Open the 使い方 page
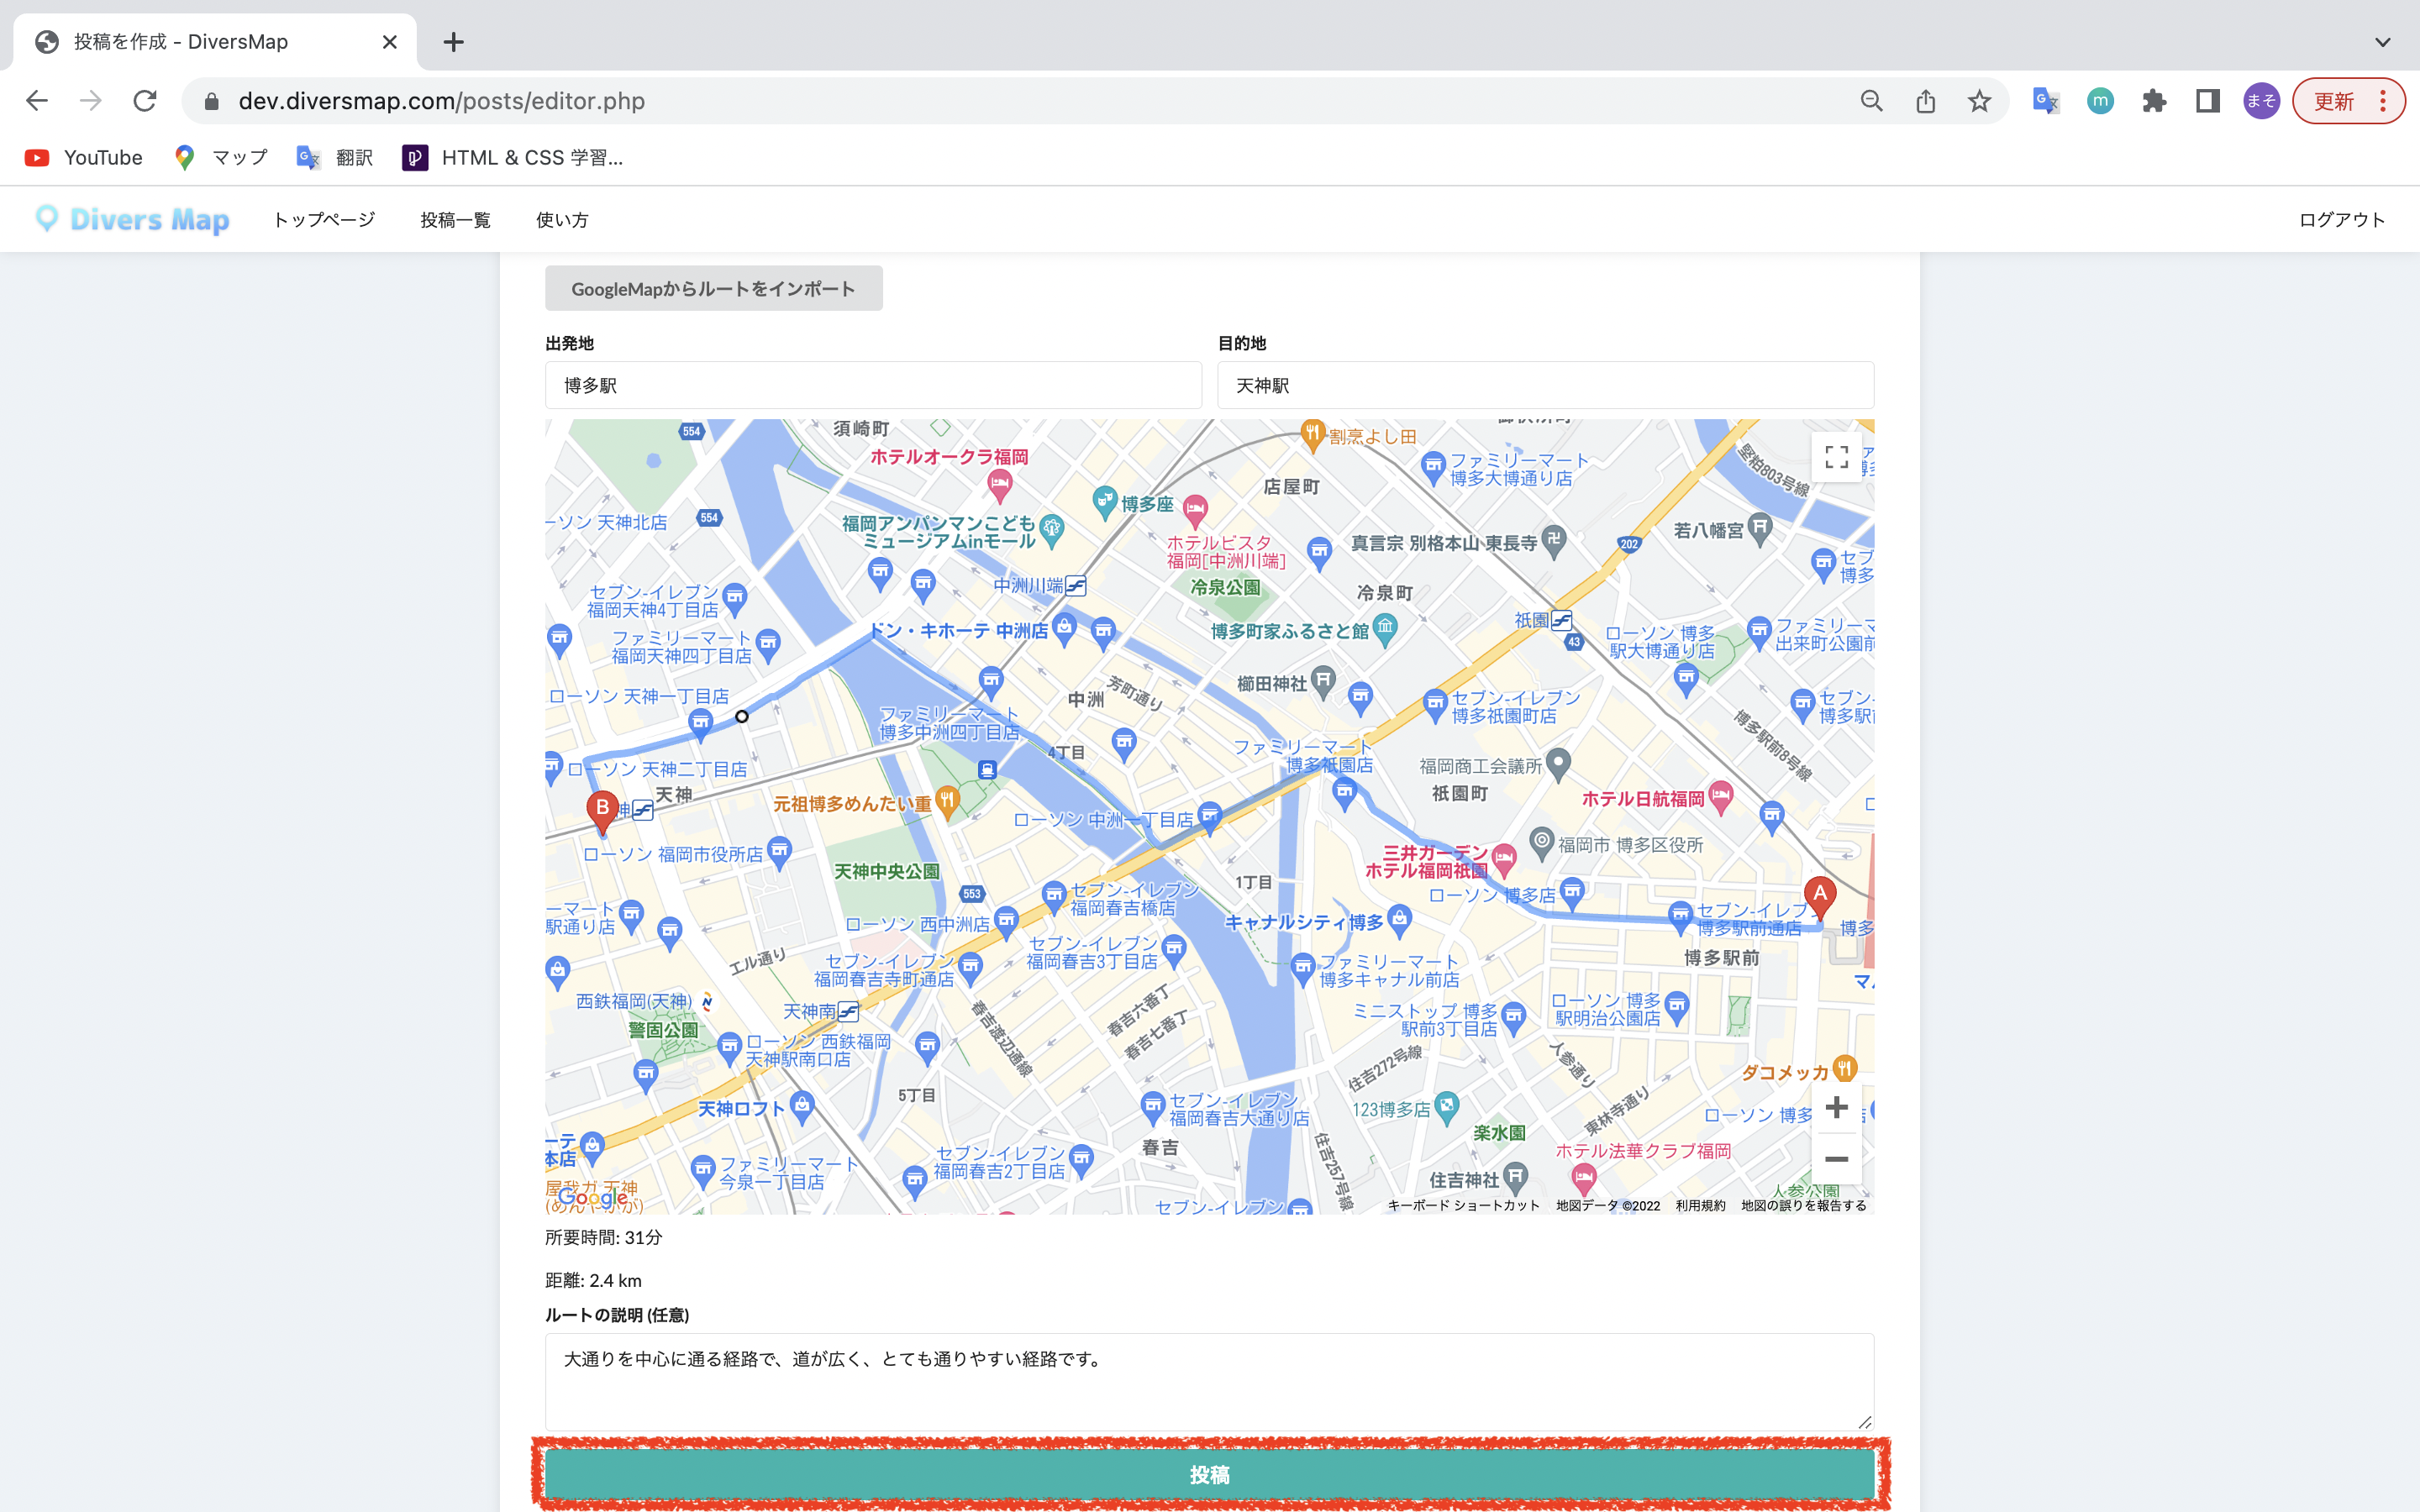The image size is (2420, 1512). pyautogui.click(x=562, y=219)
